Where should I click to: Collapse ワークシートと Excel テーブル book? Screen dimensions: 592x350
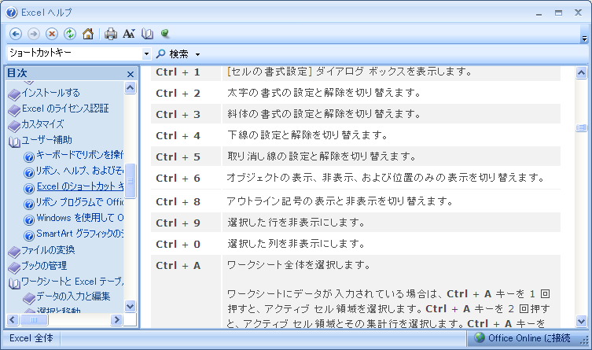pyautogui.click(x=72, y=282)
